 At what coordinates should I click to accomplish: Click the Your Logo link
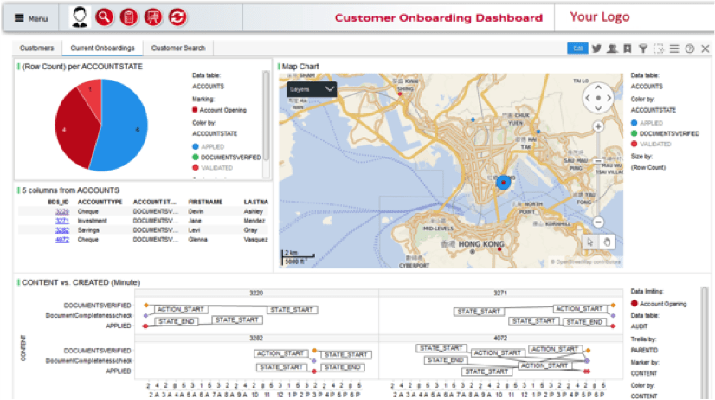tap(600, 16)
